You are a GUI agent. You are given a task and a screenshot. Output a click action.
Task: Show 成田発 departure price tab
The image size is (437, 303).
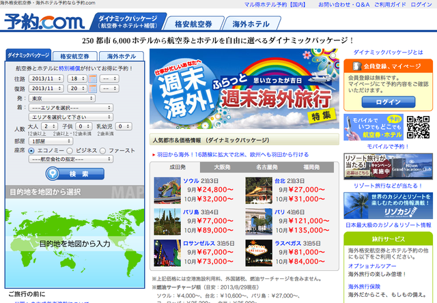pyautogui.click(x=178, y=167)
